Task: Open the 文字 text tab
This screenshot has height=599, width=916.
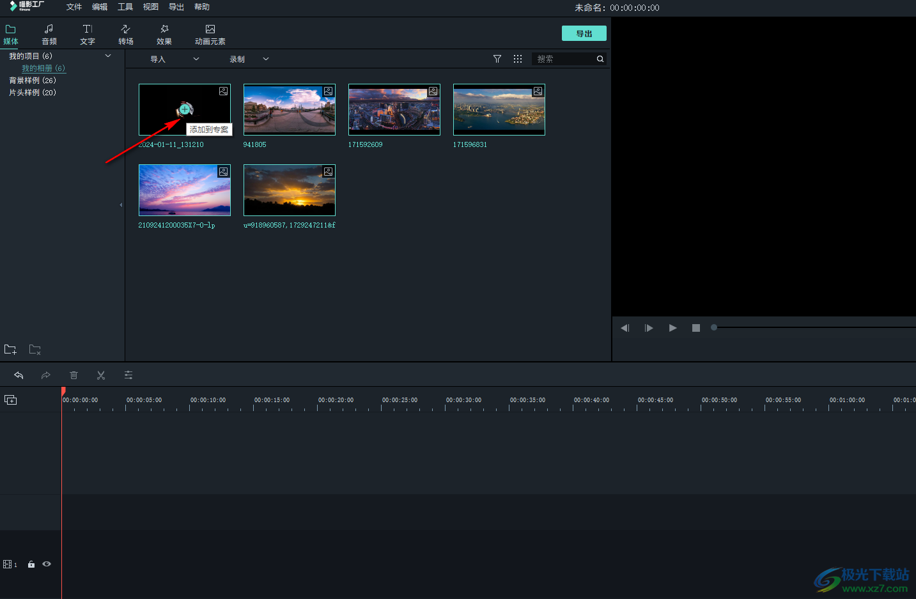Action: [x=88, y=35]
